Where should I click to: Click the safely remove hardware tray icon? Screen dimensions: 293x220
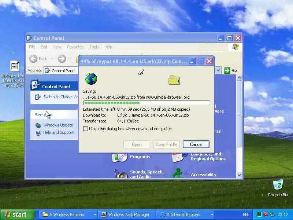[272, 214]
